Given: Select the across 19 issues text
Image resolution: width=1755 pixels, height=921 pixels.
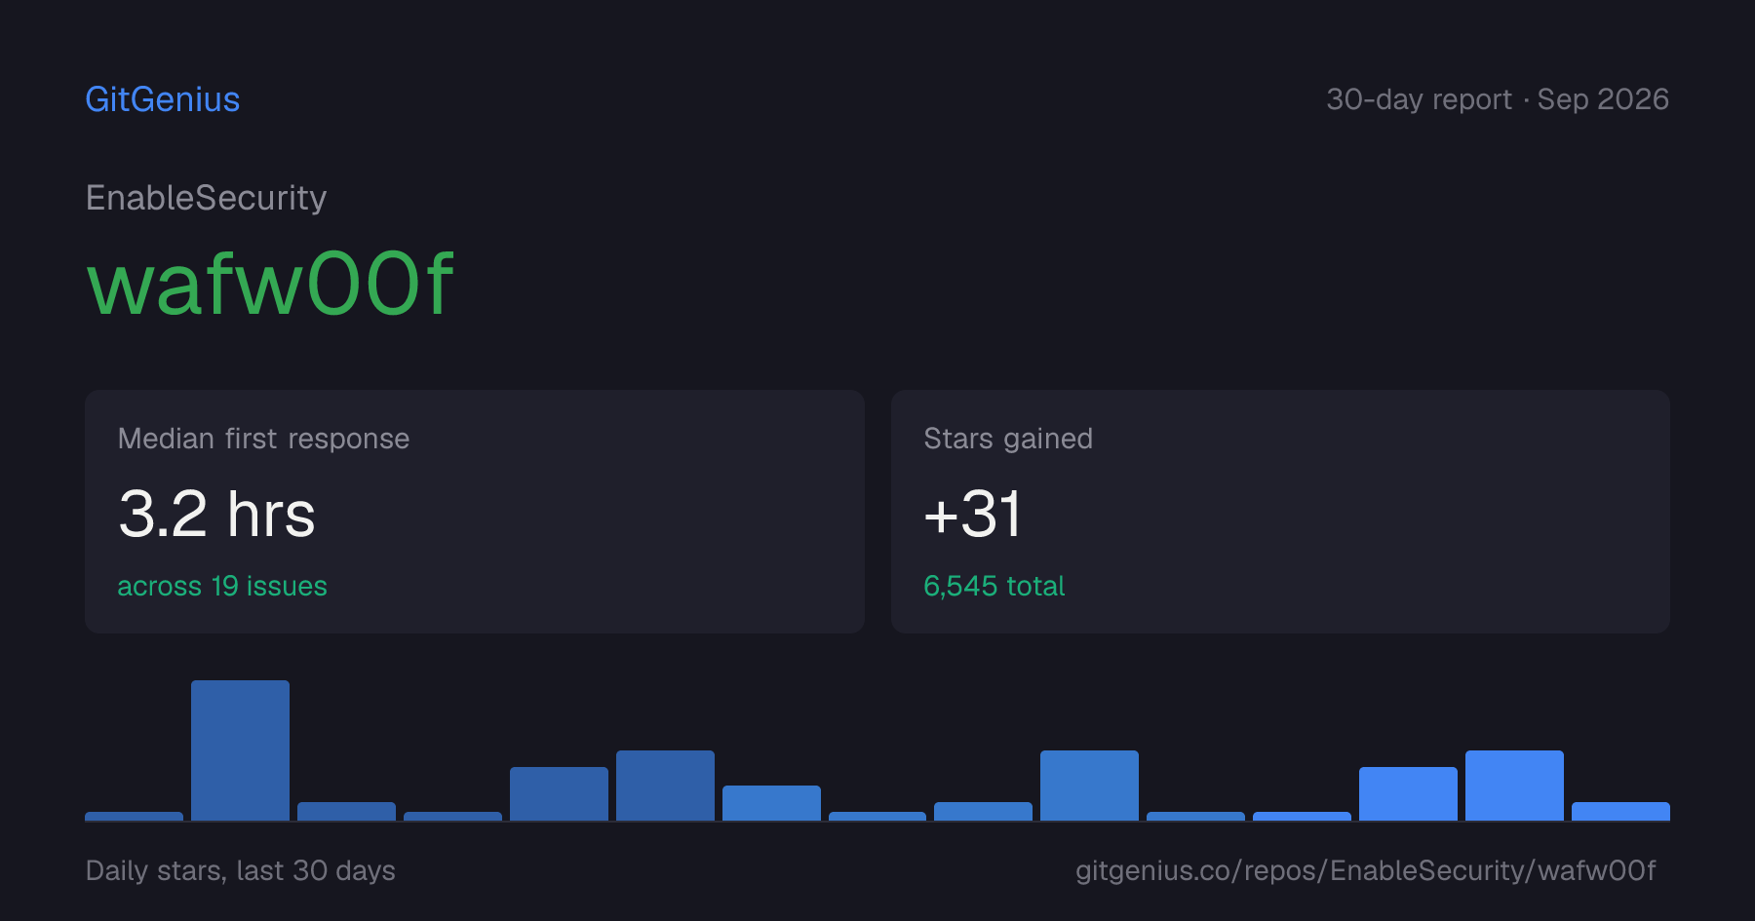Looking at the screenshot, I should (222, 586).
